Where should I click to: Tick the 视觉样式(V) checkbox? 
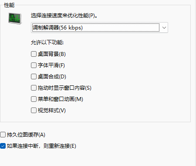click(x=34, y=111)
